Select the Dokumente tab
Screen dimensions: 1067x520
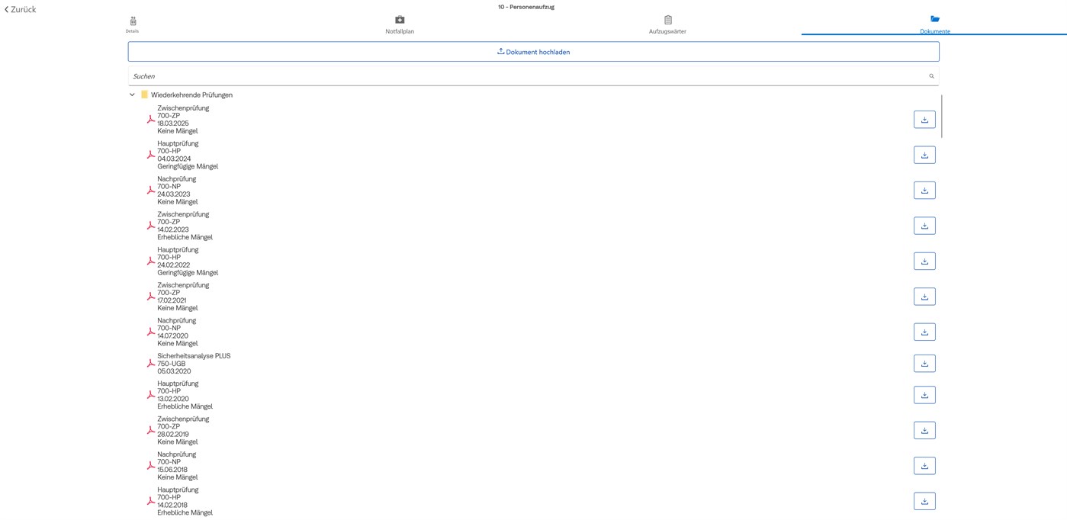click(x=934, y=24)
